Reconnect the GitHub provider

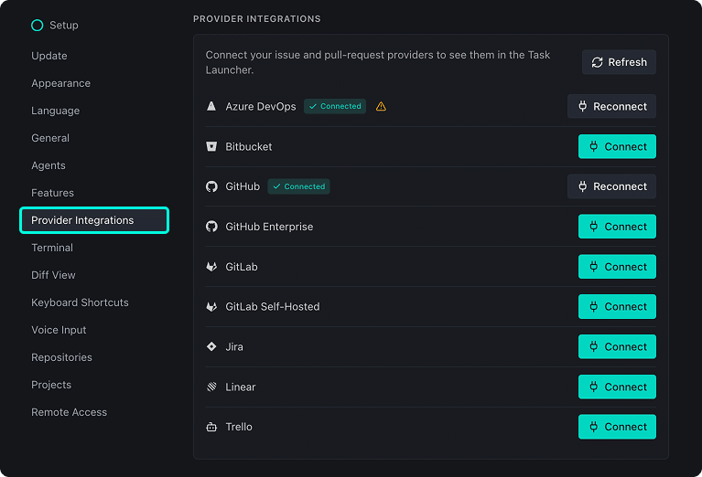tap(611, 186)
